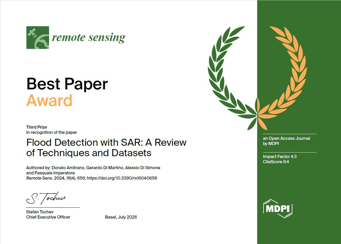Select the "remote sensing" journal title text
341x244 pixels.
pos(89,38)
